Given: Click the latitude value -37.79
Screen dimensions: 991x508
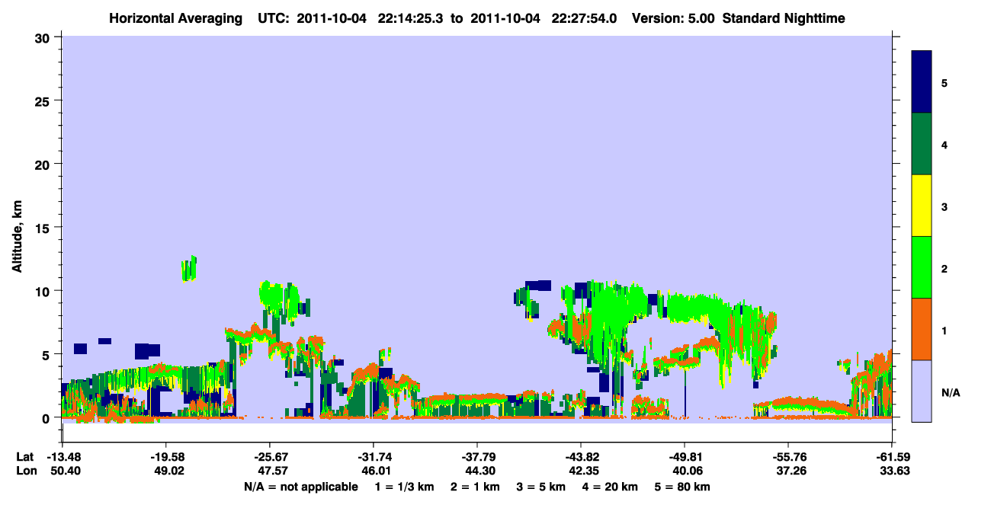Looking at the screenshot, I should (477, 457).
